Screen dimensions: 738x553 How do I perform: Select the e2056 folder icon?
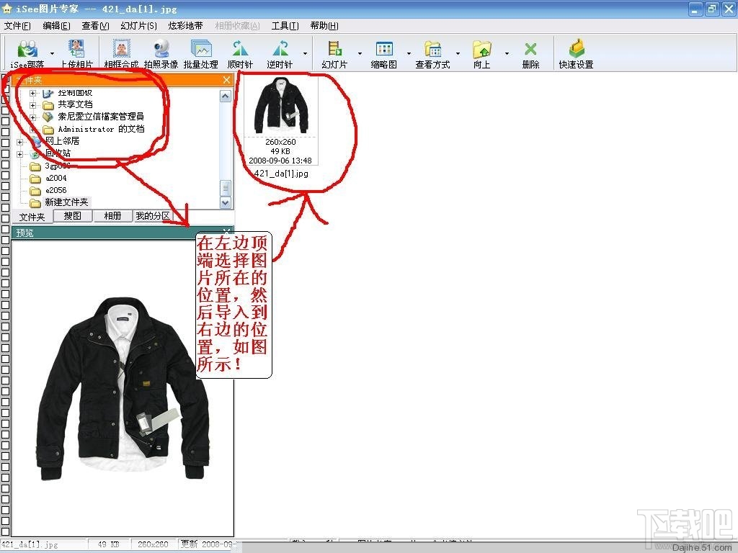[35, 191]
